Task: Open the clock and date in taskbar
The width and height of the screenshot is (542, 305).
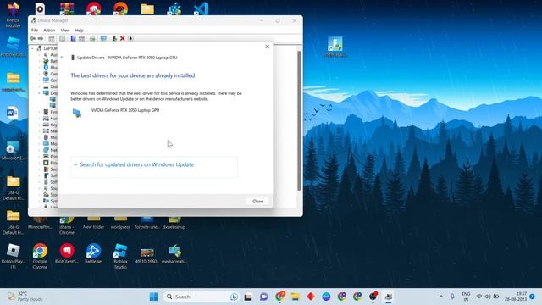Action: coord(516,297)
